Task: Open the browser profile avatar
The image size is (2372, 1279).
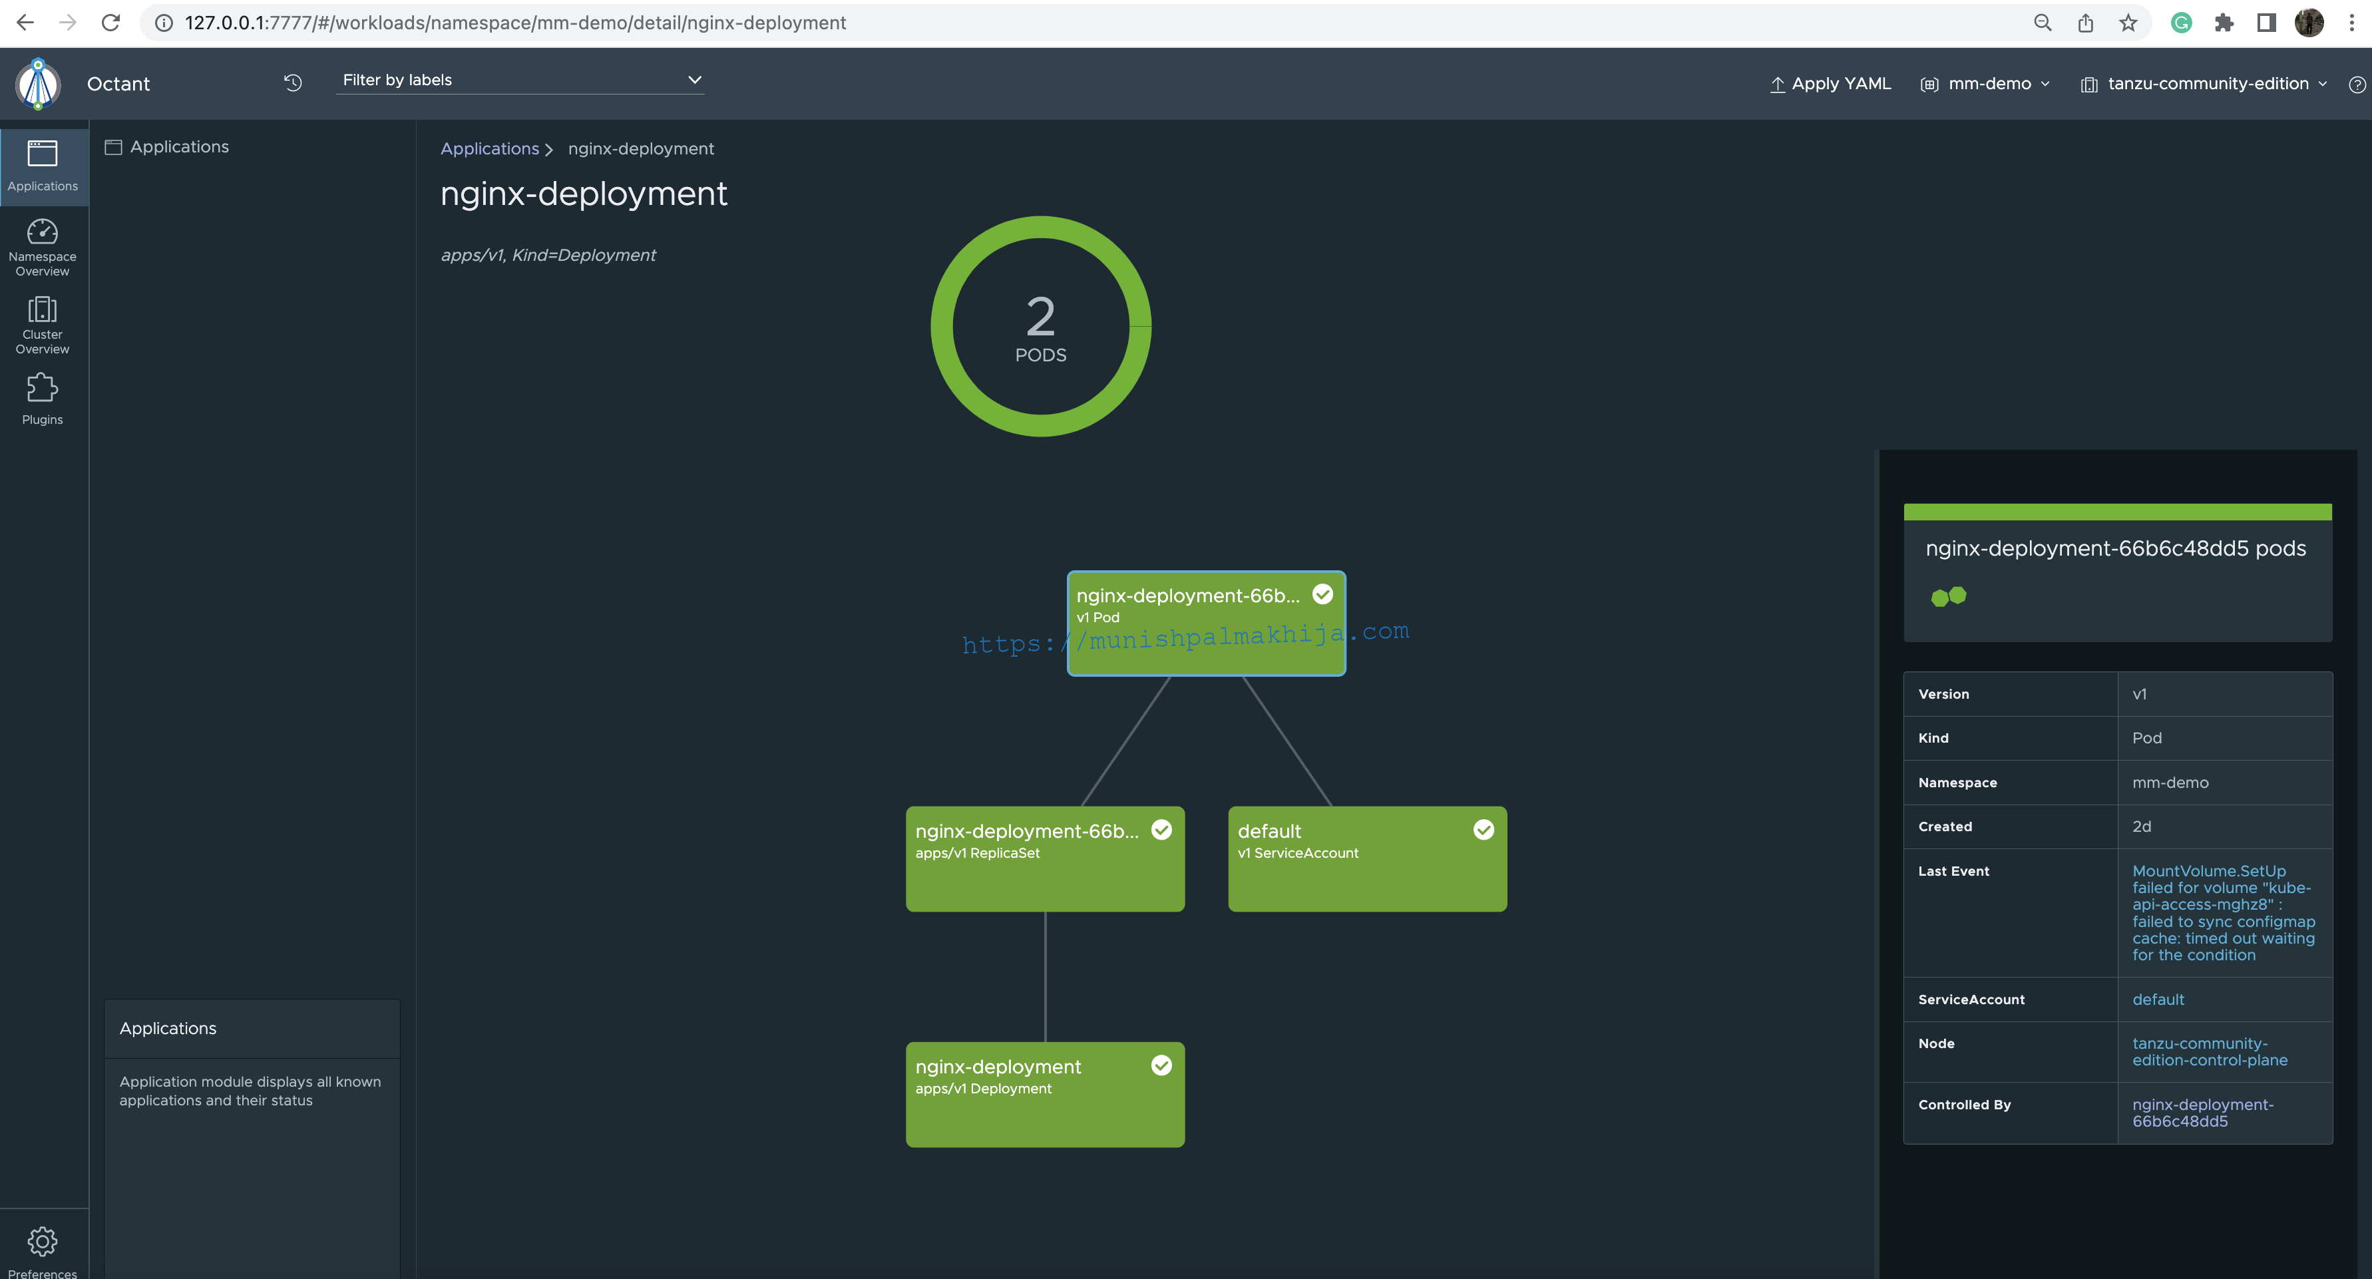Action: point(2309,22)
